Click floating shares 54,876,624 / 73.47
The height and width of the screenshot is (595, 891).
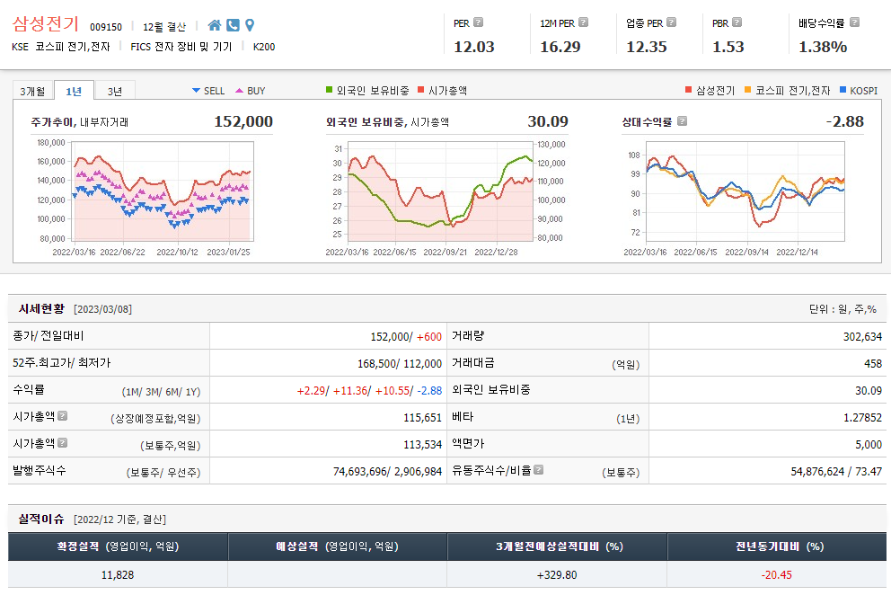pyautogui.click(x=836, y=471)
